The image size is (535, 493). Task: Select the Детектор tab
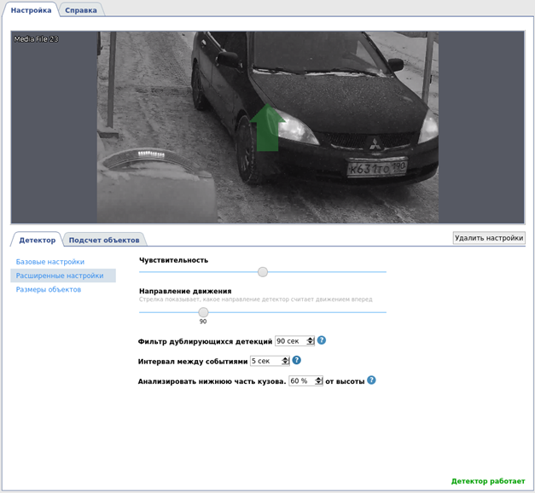[37, 241]
